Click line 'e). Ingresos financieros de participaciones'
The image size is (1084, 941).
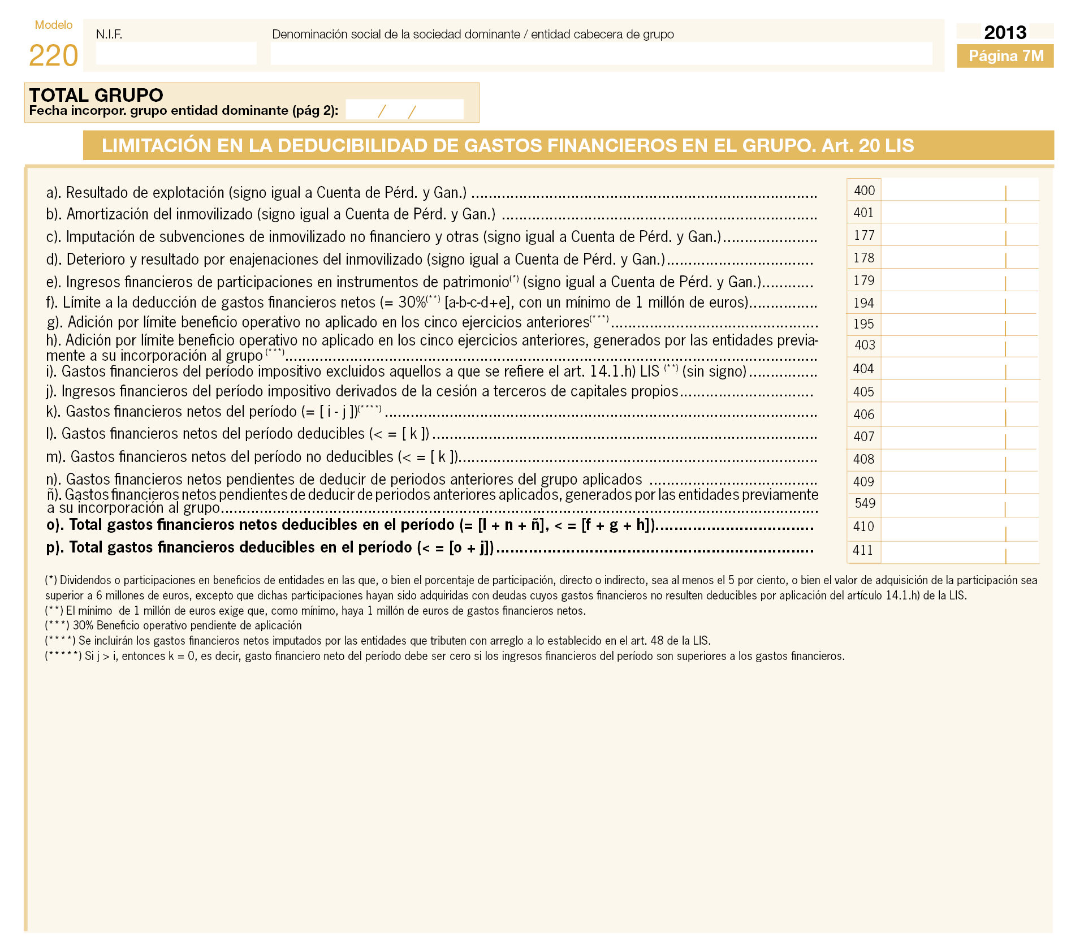430,282
